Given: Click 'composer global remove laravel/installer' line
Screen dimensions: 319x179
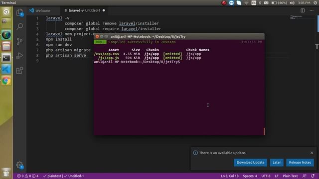Looking at the screenshot, I should tap(112, 23).
